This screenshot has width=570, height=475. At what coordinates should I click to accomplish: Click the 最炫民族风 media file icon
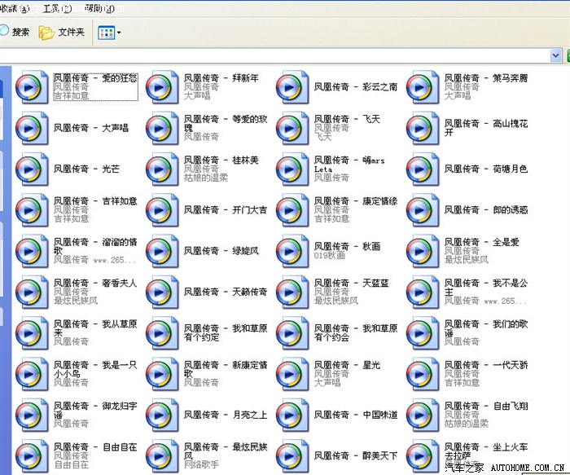click(x=162, y=456)
